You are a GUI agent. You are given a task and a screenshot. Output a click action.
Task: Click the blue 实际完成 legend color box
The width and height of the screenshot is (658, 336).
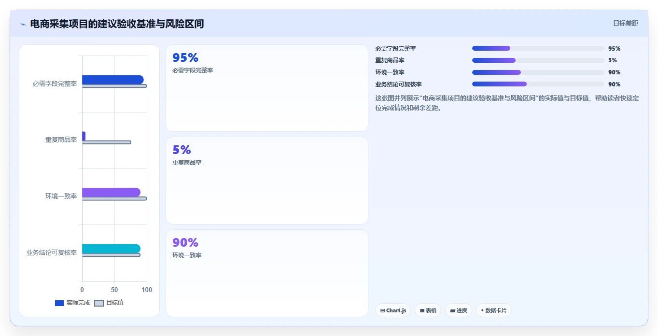[x=59, y=303]
